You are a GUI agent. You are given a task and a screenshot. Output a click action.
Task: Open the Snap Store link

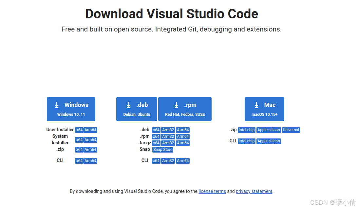[163, 150]
